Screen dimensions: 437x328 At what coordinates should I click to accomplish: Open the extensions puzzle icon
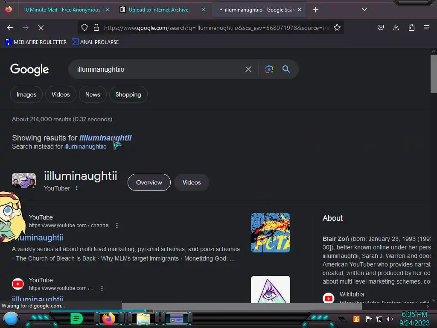[411, 27]
